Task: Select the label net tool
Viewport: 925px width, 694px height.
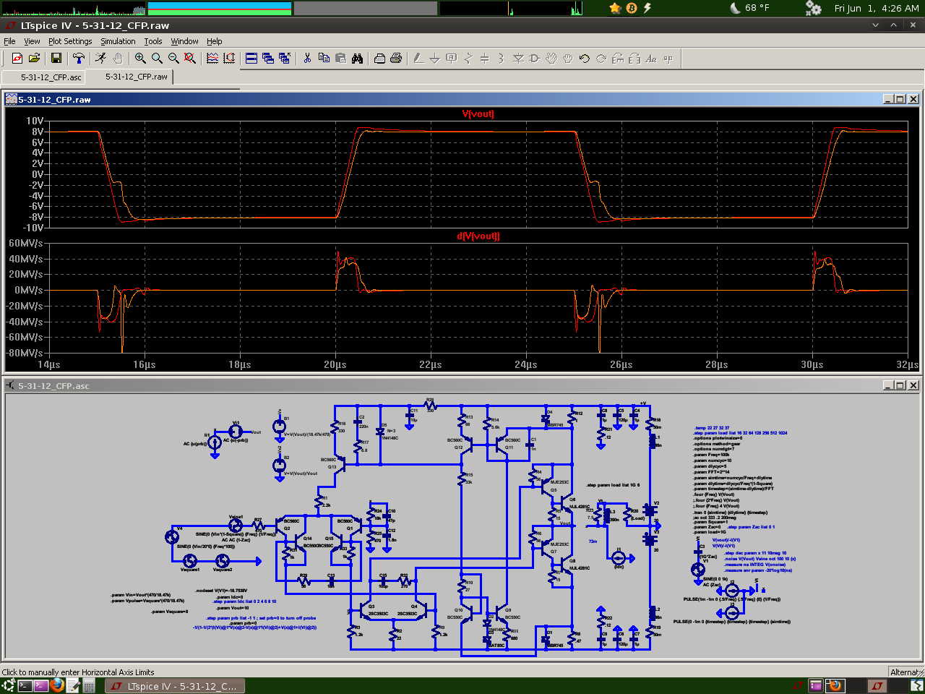Action: click(x=452, y=59)
